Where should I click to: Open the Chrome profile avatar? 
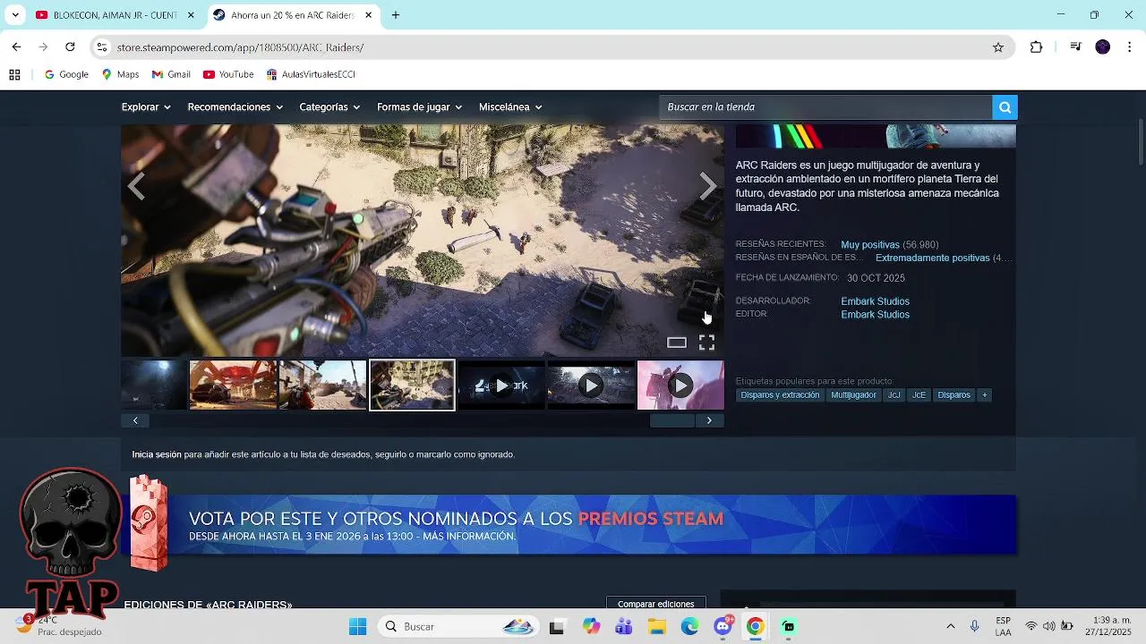pos(1103,47)
